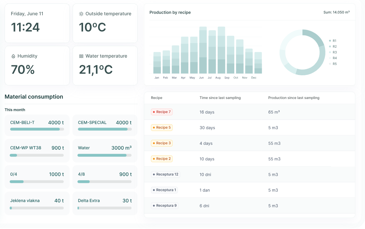Click the Production since last sampling header

point(294,98)
